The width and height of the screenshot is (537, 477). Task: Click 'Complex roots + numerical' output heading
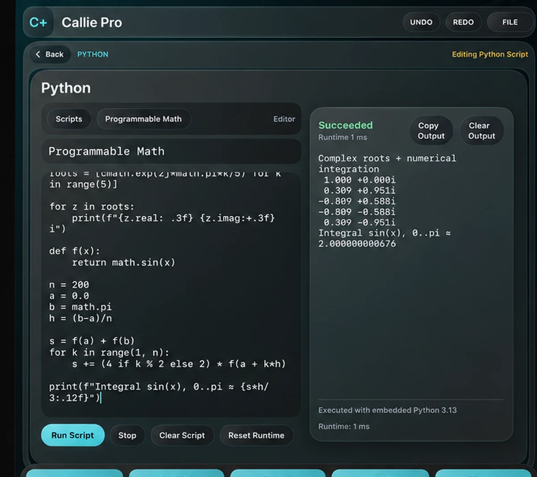[x=387, y=158]
